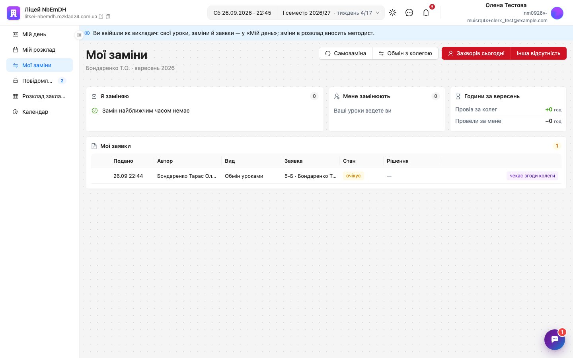Click the Мене замінюють card heading

[x=366, y=96]
